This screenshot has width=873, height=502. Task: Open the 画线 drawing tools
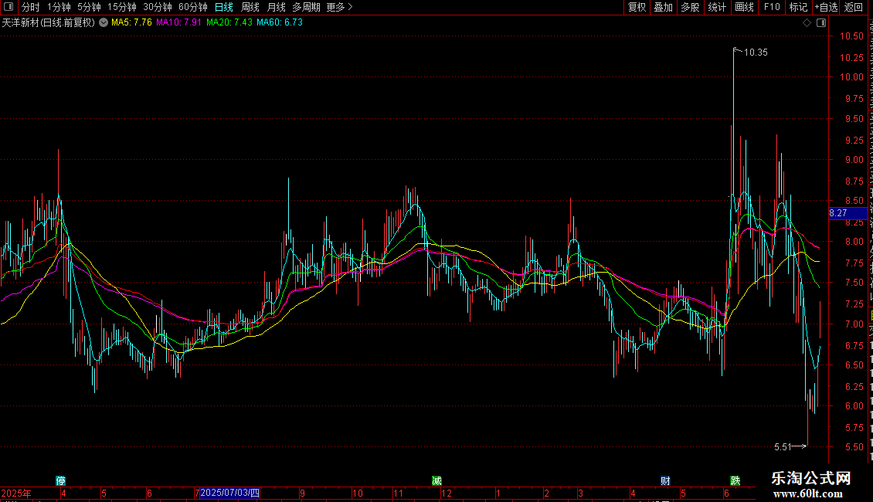point(744,7)
